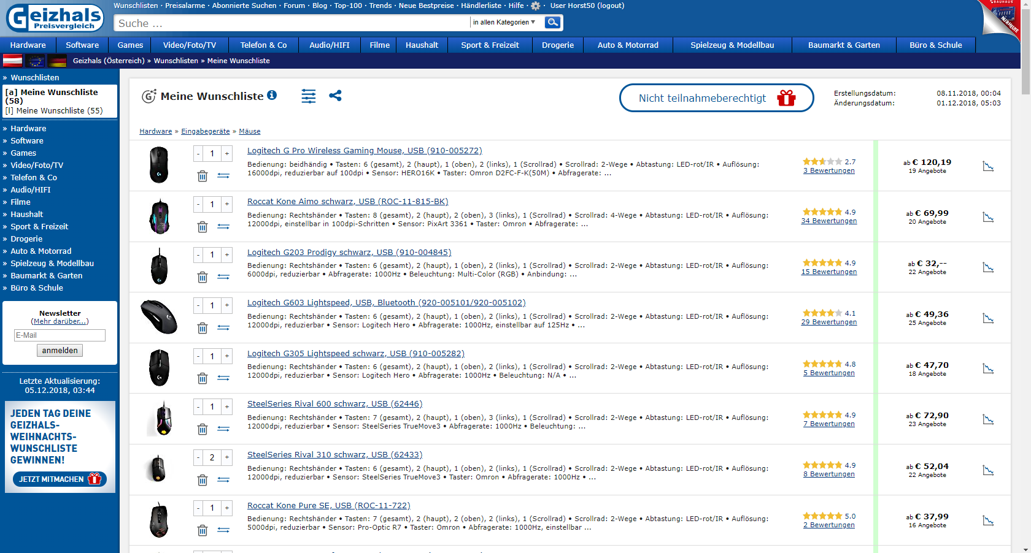
Task: Open the 'in allen Kategorien' dropdown
Action: click(504, 23)
